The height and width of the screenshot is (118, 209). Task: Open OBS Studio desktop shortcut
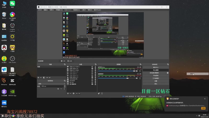coord(12,60)
